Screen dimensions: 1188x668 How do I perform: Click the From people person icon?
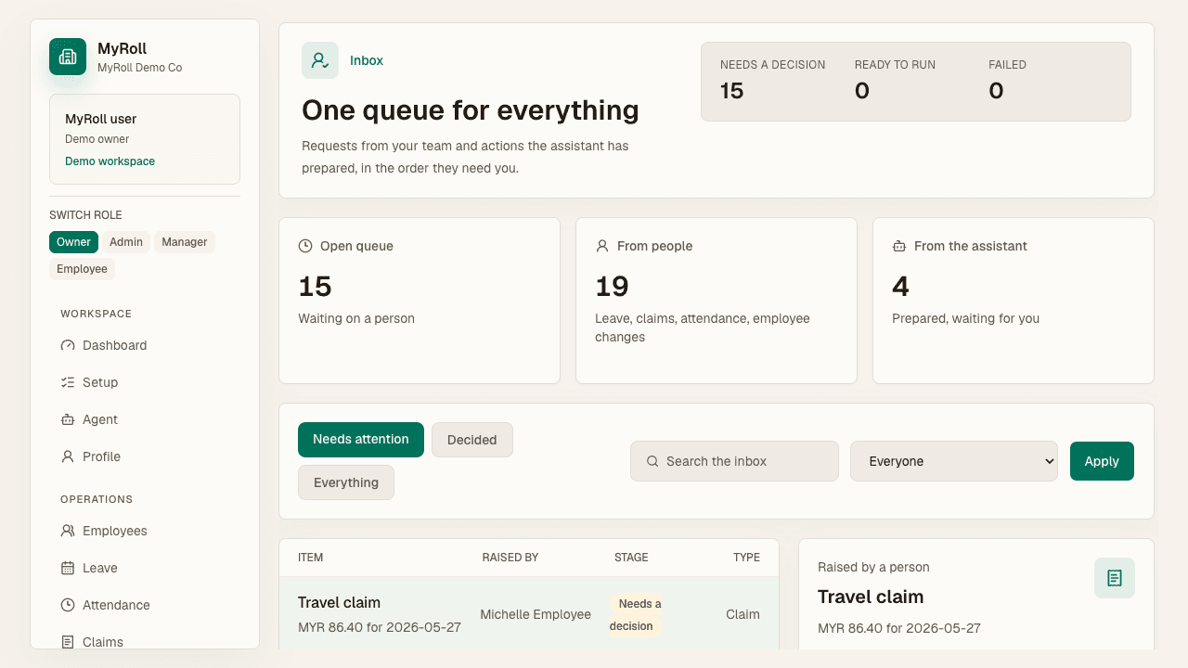(602, 246)
